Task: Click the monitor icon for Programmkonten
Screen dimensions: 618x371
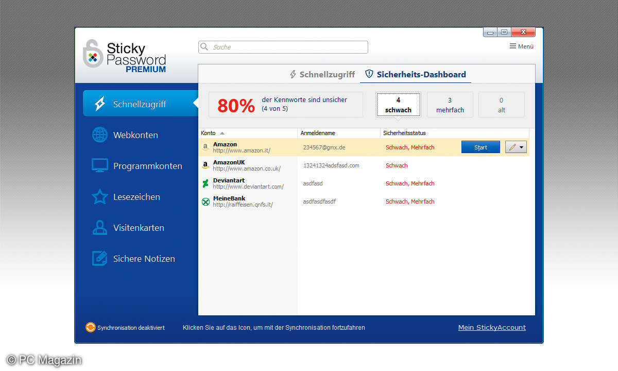Action: point(100,165)
